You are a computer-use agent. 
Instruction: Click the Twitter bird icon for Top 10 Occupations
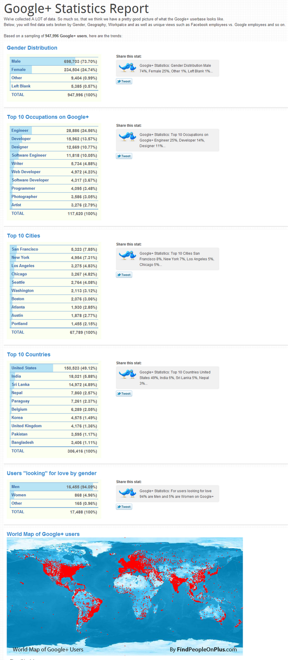click(x=127, y=137)
